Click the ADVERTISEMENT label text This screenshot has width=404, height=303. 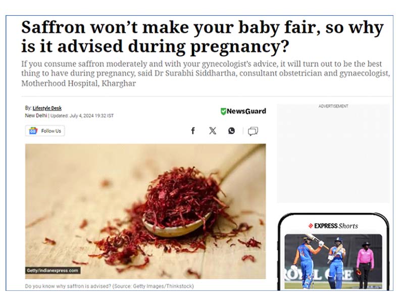(x=333, y=106)
